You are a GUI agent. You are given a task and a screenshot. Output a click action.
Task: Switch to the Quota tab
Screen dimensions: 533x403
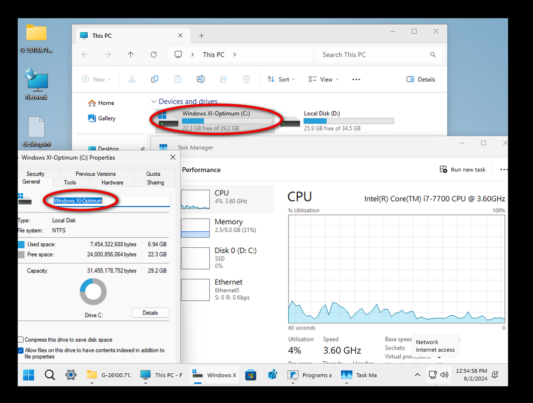click(153, 173)
